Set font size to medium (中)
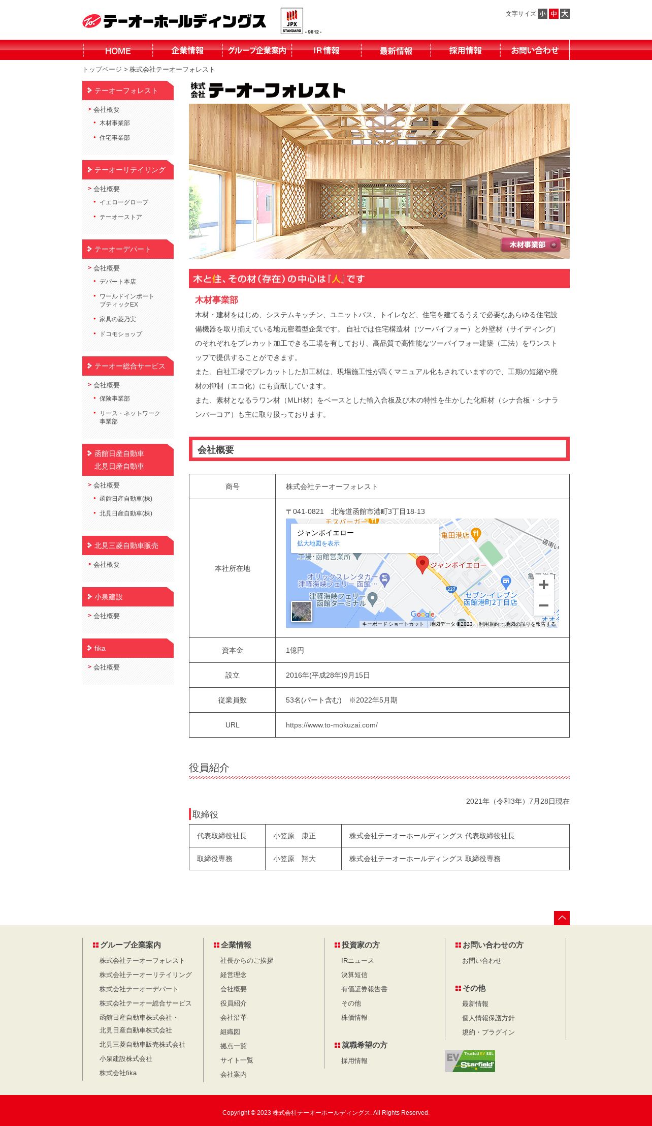Screen dimensions: 652x1126 (553, 14)
